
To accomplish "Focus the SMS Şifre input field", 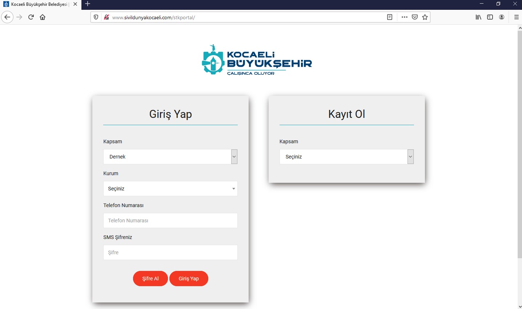I will (170, 252).
